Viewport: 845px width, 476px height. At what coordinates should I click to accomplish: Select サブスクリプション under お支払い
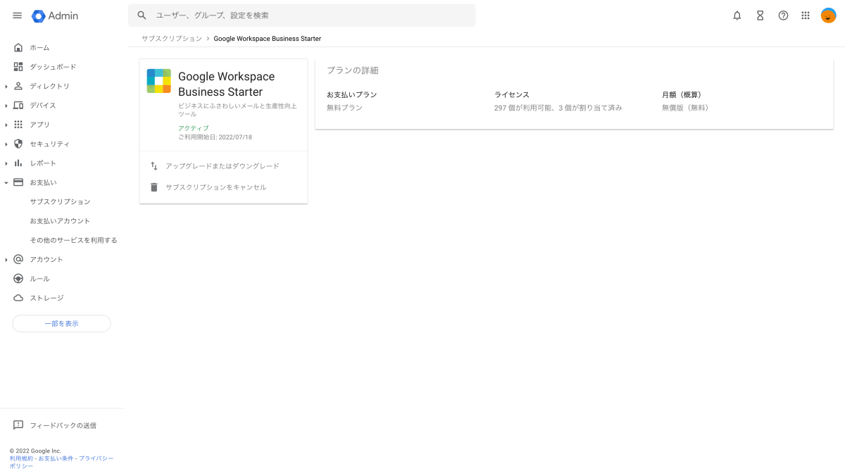point(60,201)
